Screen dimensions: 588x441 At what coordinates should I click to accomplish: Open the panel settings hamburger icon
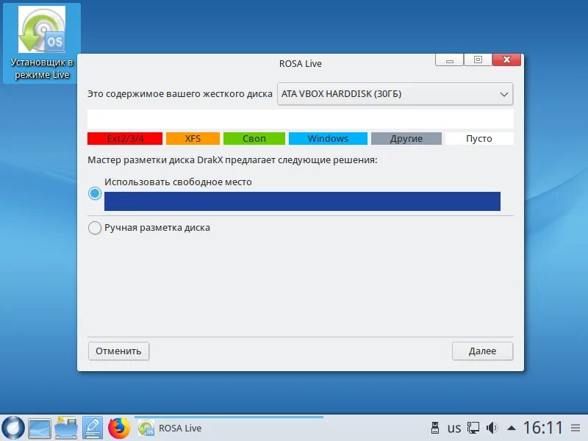point(576,428)
